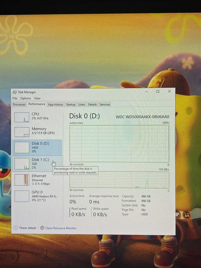The width and height of the screenshot is (201, 268).
Task: Switch to the Services tab
Action: pos(105,105)
